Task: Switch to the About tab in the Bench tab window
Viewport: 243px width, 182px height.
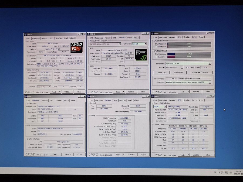Action: click(201, 37)
